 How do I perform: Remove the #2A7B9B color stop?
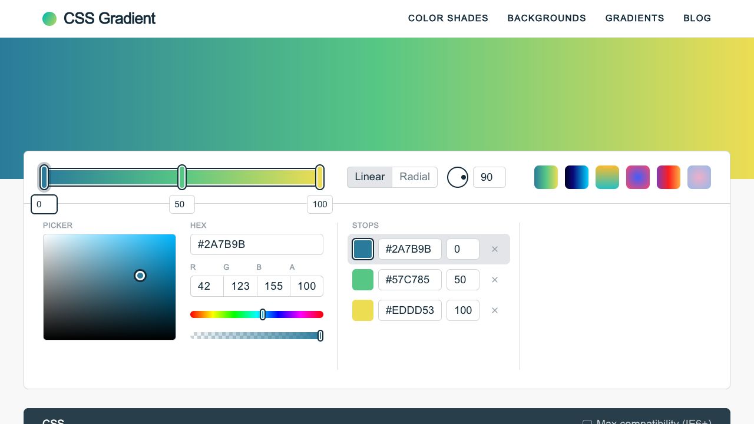point(495,249)
